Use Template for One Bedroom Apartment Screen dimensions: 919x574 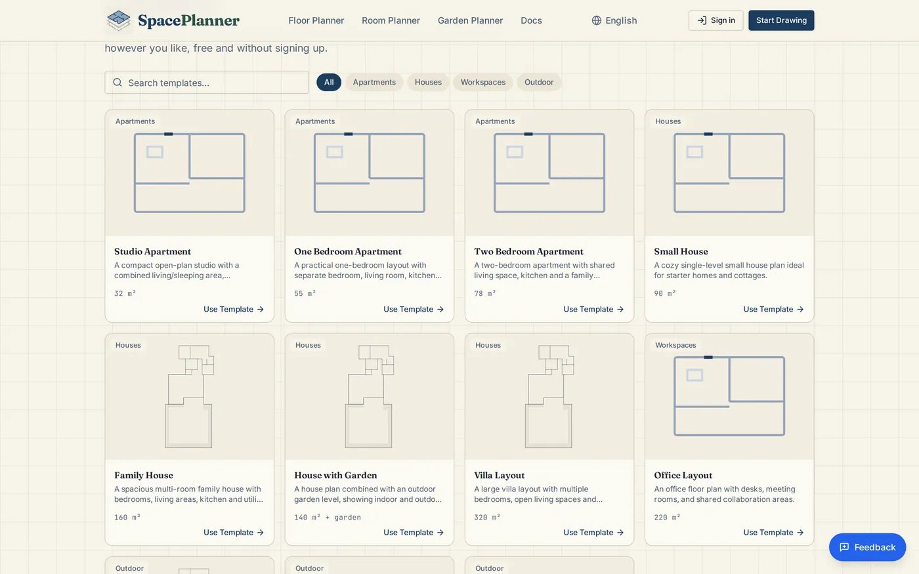414,309
